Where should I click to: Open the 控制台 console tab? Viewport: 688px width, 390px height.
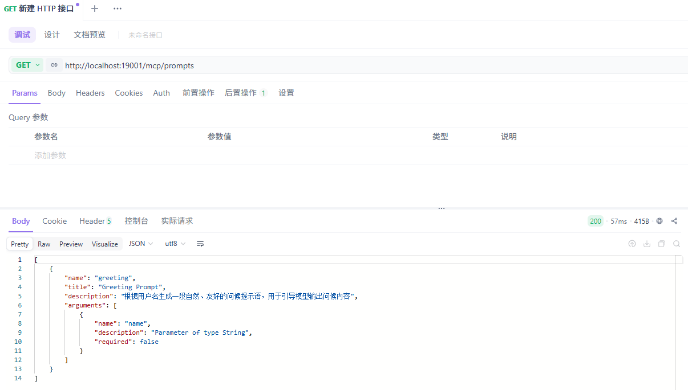tap(136, 221)
